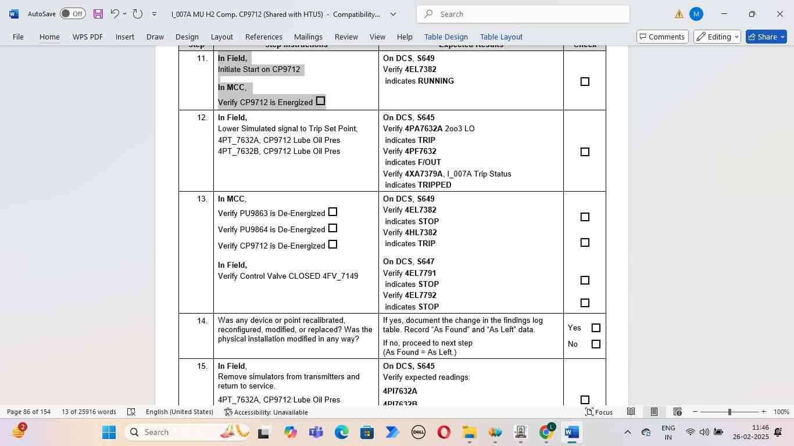The height and width of the screenshot is (446, 794).
Task: Open the user account avatar M
Action: 696,14
